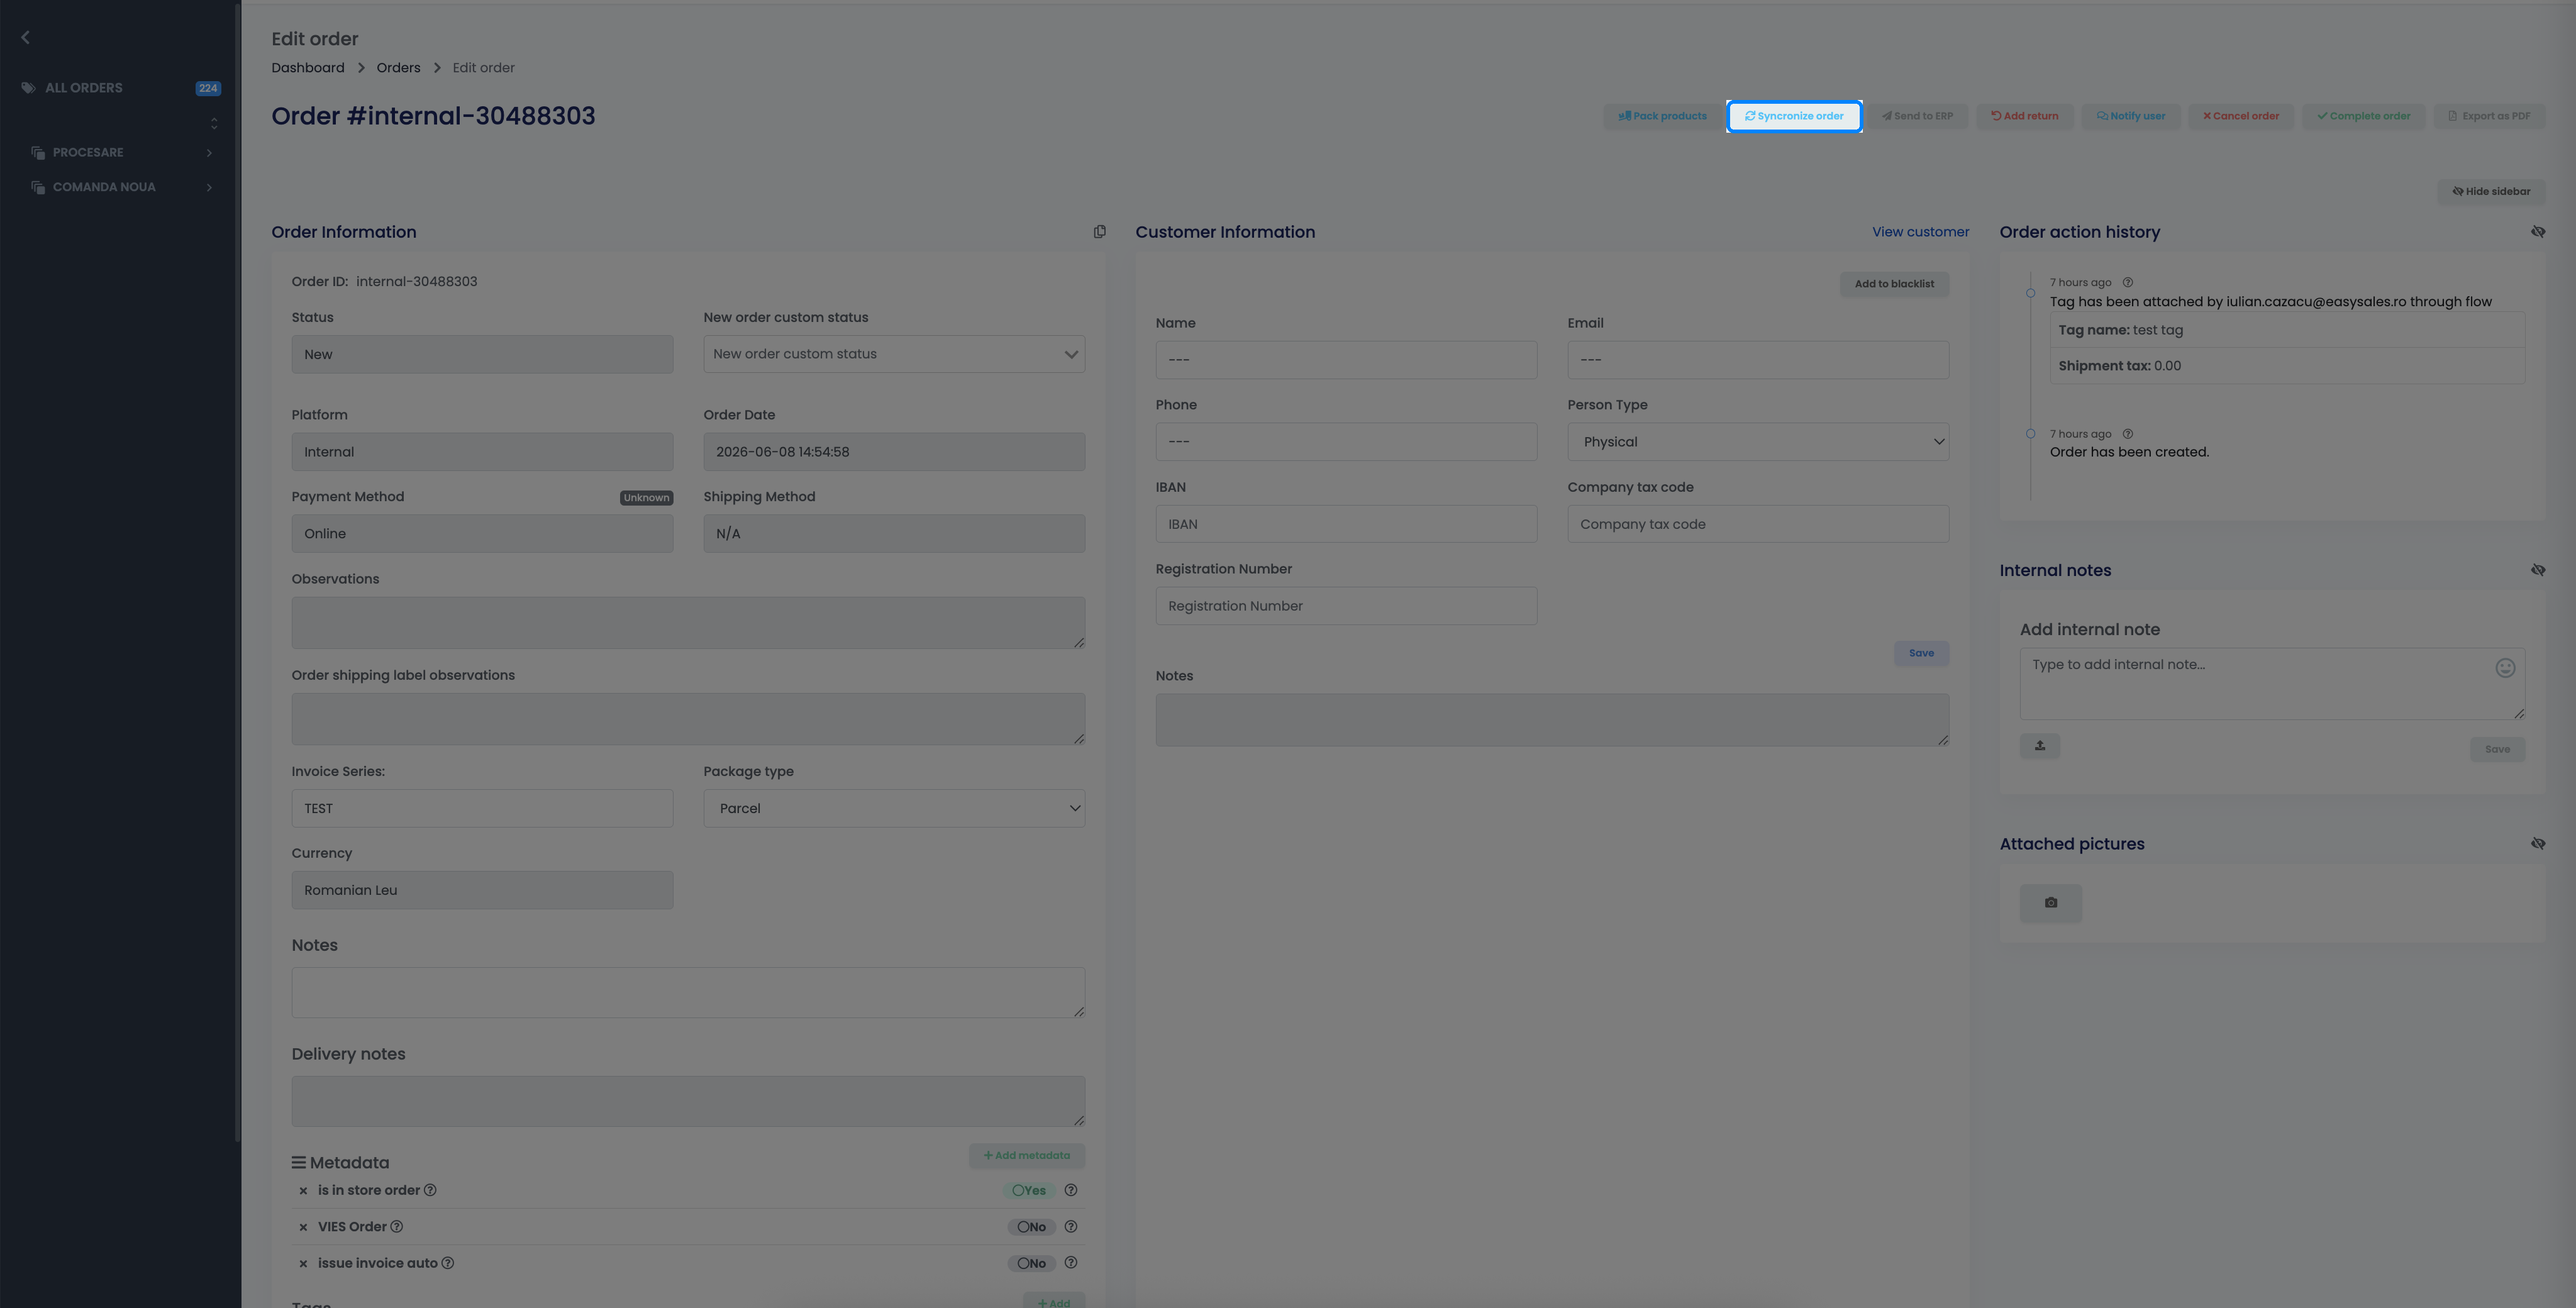Image resolution: width=2576 pixels, height=1308 pixels.
Task: Click Send to ERP button
Action: click(1917, 116)
